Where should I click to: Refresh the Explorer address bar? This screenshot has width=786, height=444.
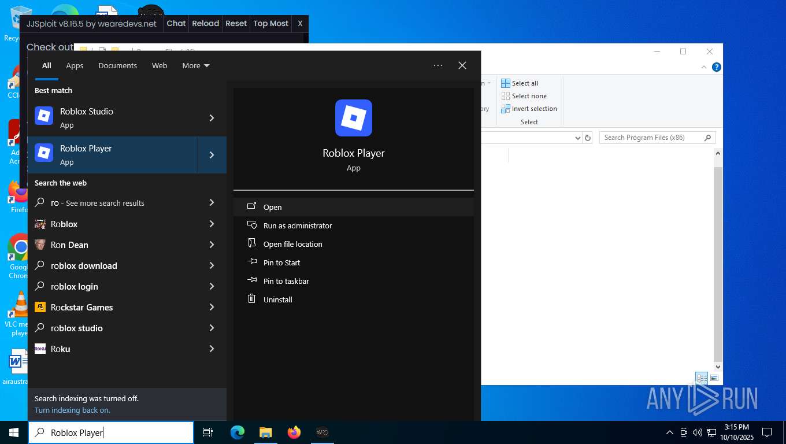pyautogui.click(x=588, y=138)
